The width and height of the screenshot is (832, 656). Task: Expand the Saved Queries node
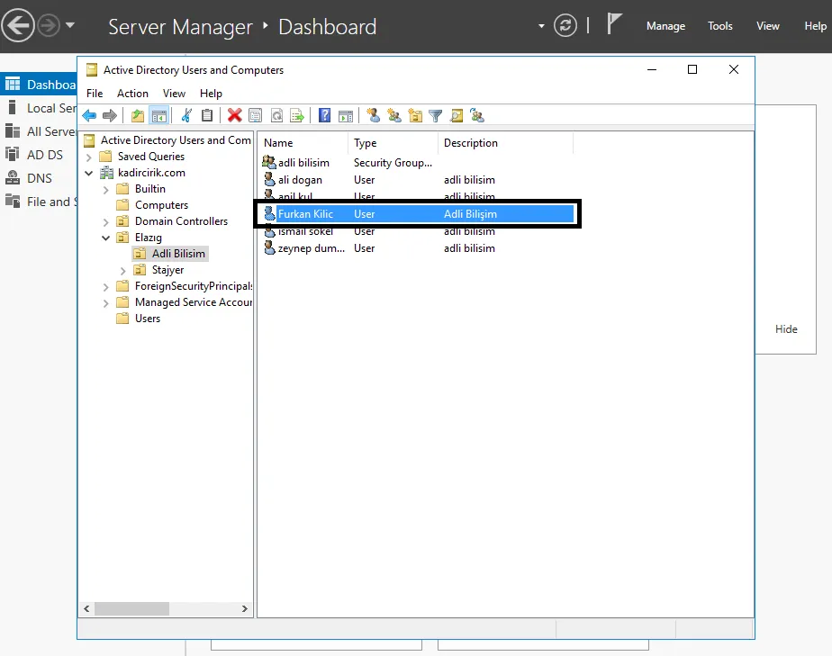pos(89,157)
